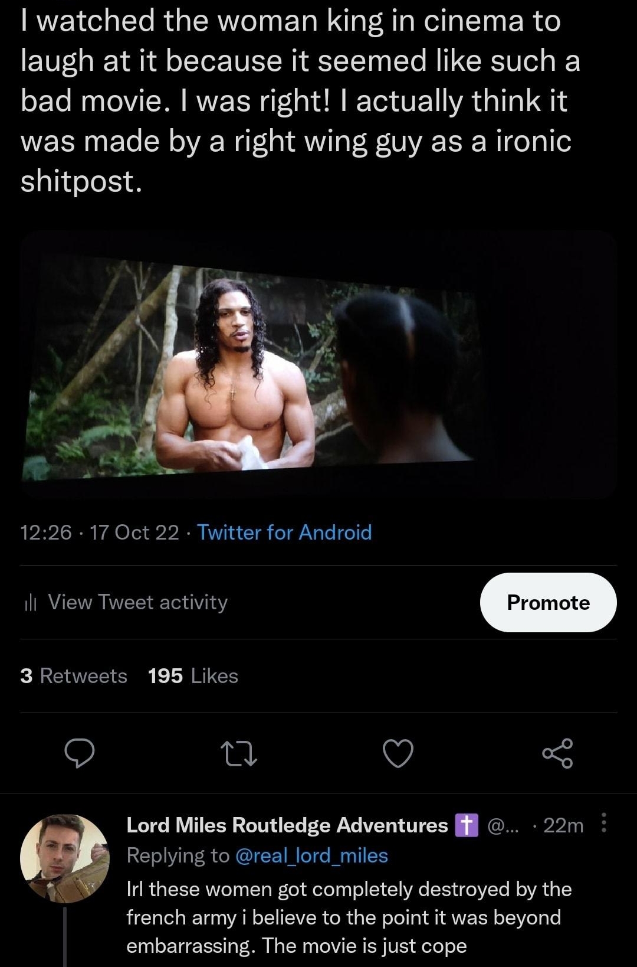Click the purple cross badge beside Lord Miles
This screenshot has width=637, height=967.
click(468, 825)
